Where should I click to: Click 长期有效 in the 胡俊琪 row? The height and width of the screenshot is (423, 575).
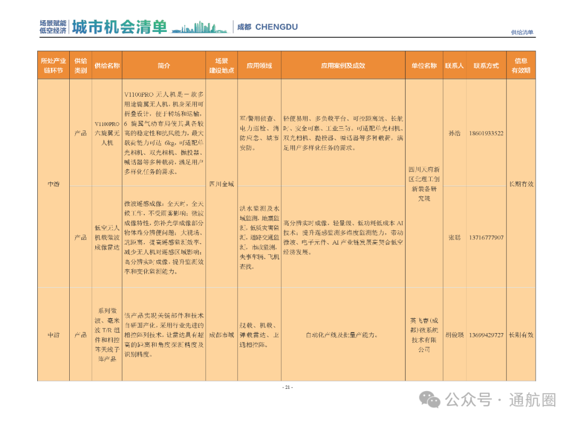521,335
